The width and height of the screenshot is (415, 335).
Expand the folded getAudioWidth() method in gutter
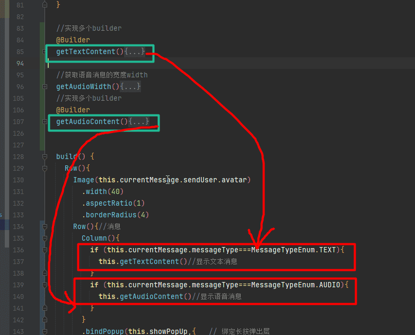tap(45, 87)
